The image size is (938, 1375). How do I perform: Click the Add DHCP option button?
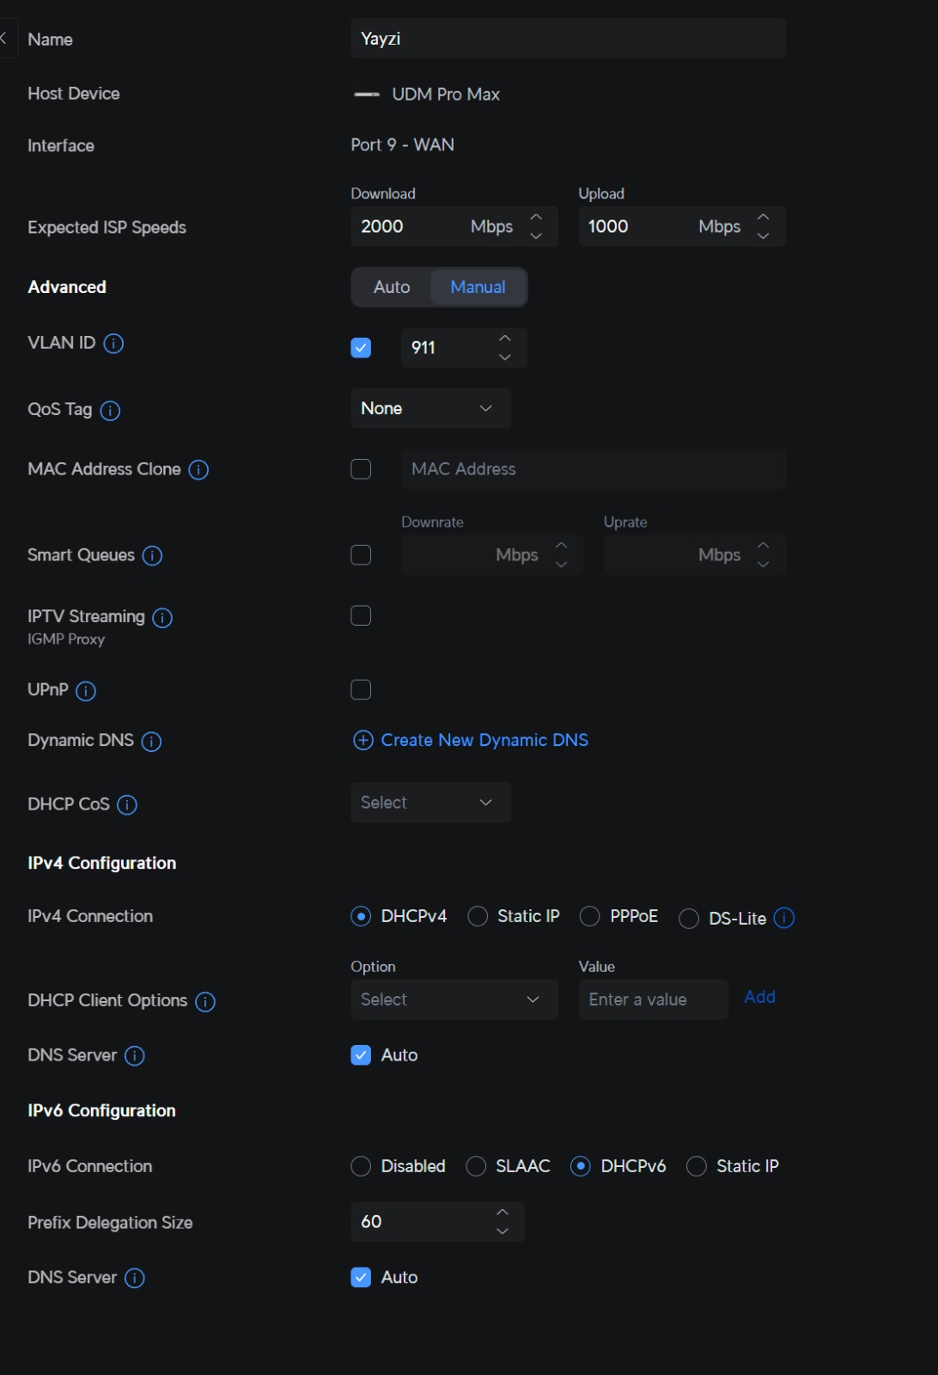(x=759, y=997)
